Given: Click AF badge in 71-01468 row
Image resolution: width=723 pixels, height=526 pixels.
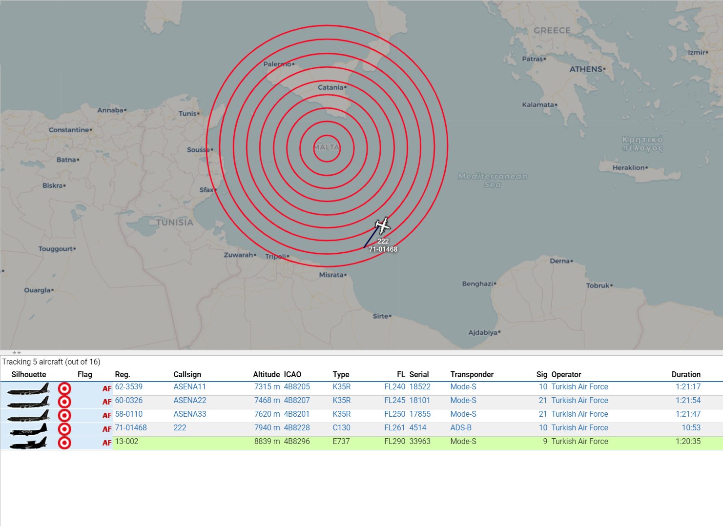Looking at the screenshot, I should pyautogui.click(x=107, y=429).
